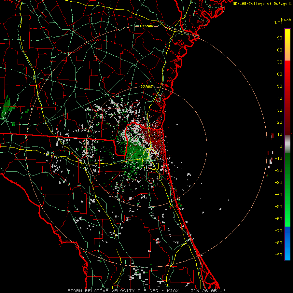Pick the bright red segment of color bar
Viewport: 293px width, 293px height.
[x=287, y=66]
